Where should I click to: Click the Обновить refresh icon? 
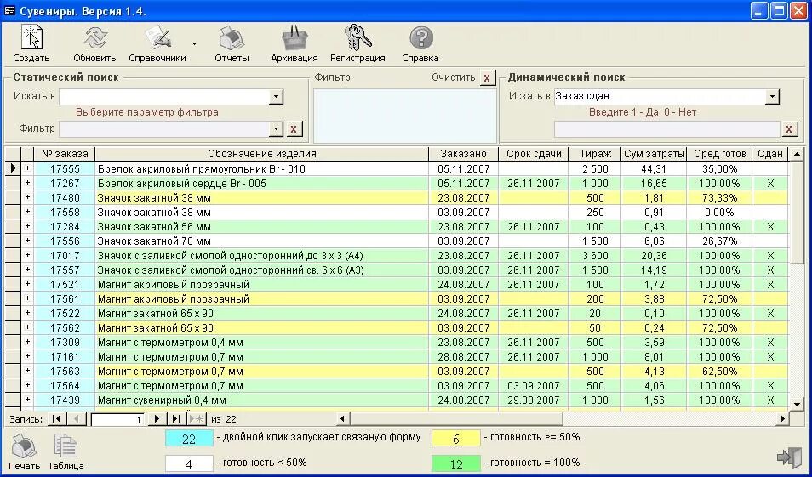click(95, 37)
